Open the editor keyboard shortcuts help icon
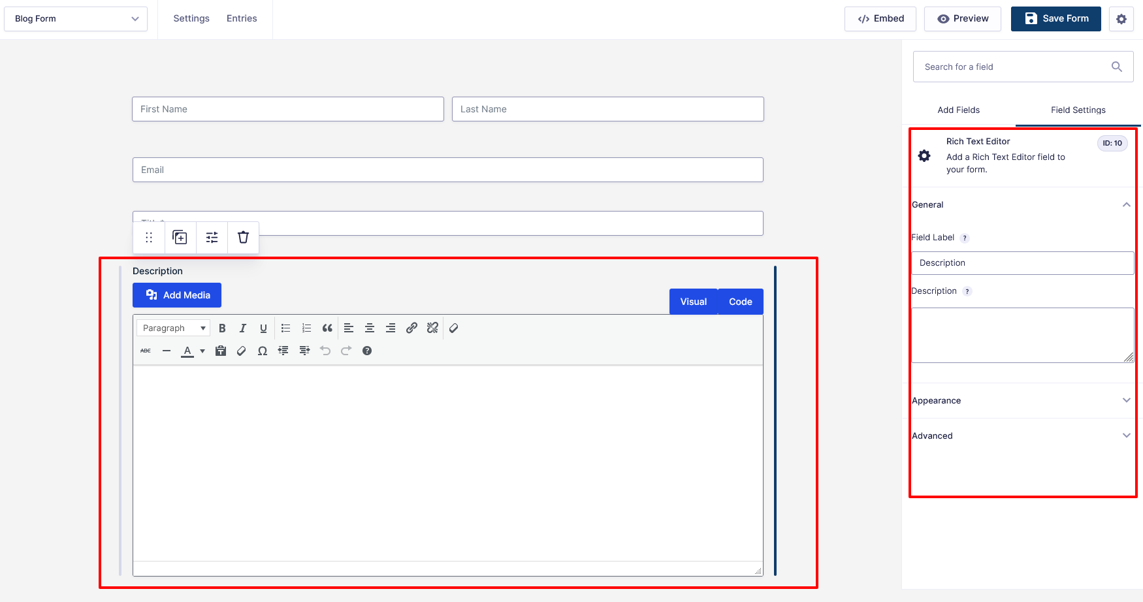 pos(367,351)
